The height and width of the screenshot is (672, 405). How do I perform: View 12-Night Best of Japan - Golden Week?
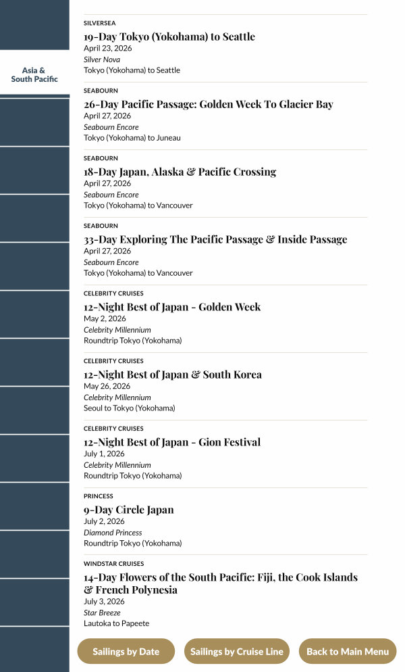172,307
